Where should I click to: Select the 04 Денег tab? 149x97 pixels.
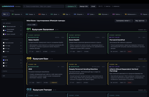click(x=55, y=14)
